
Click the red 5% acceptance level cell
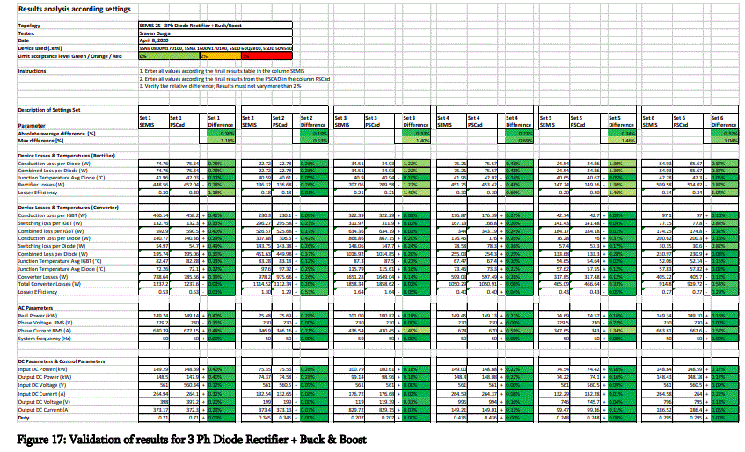[267, 56]
